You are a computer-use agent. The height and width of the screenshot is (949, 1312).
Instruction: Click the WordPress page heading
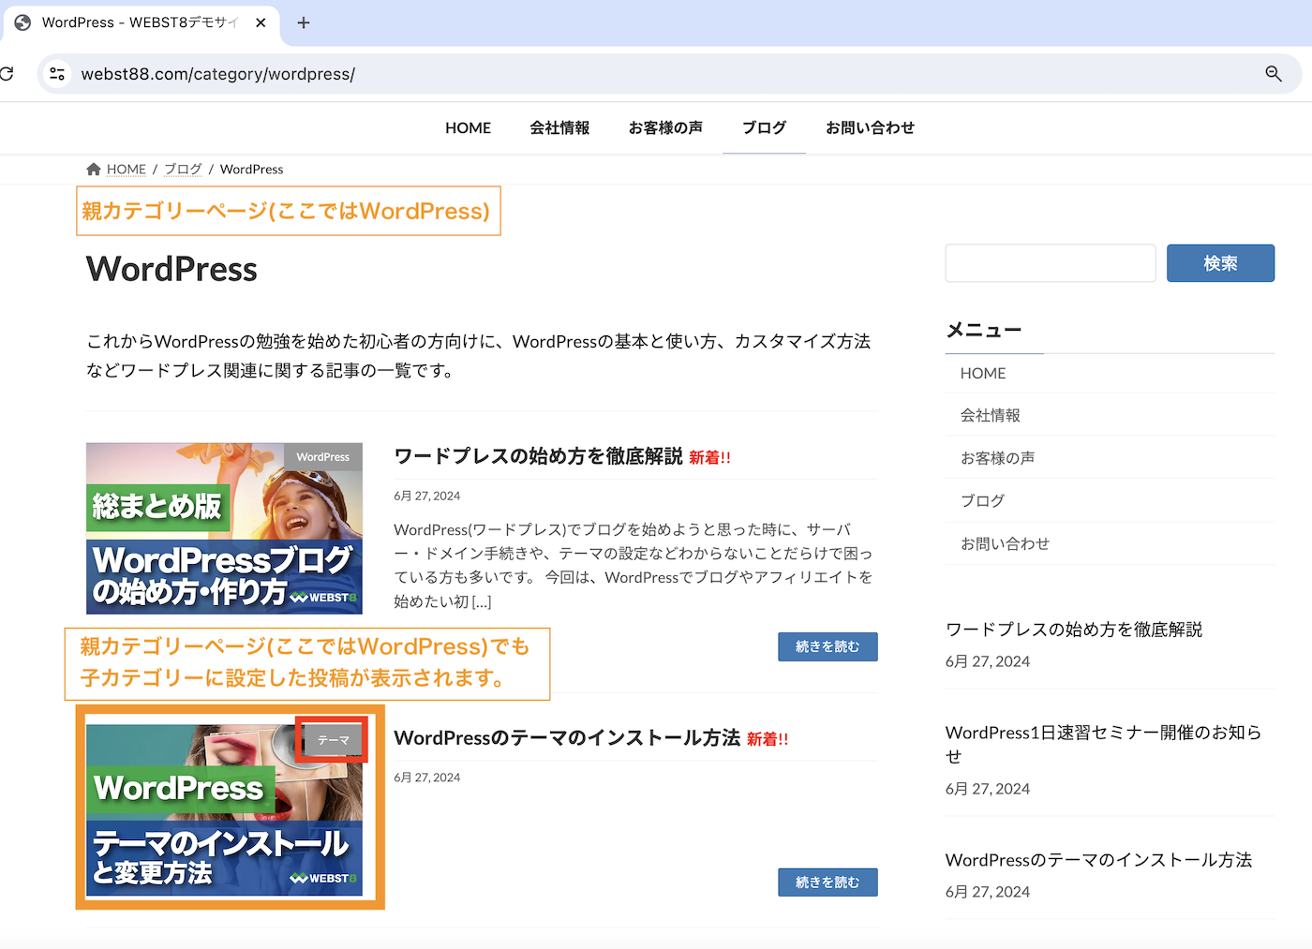pyautogui.click(x=171, y=270)
